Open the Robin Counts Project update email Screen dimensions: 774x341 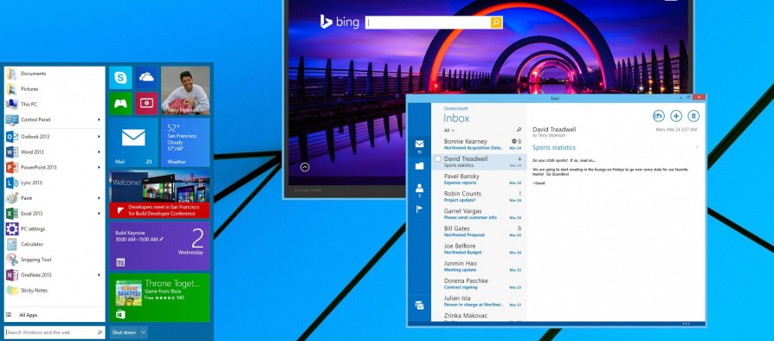[480, 196]
